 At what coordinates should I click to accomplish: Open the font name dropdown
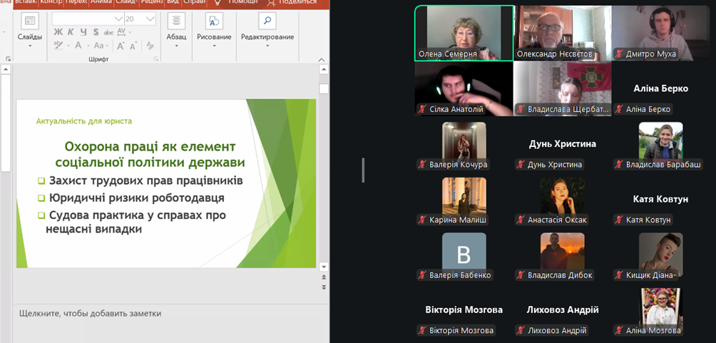(118, 19)
